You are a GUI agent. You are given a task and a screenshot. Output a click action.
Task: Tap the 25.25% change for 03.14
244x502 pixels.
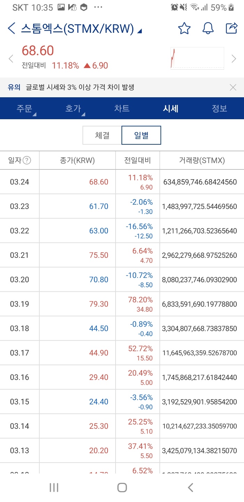pos(141,421)
